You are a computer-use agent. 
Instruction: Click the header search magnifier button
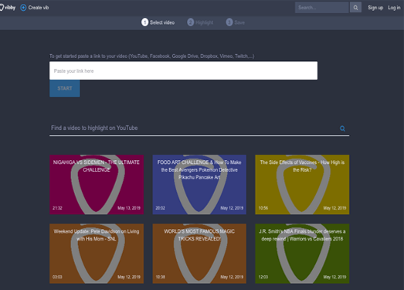(355, 8)
